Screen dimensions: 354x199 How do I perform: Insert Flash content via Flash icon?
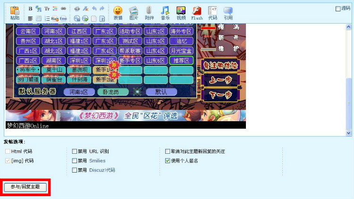click(x=197, y=13)
